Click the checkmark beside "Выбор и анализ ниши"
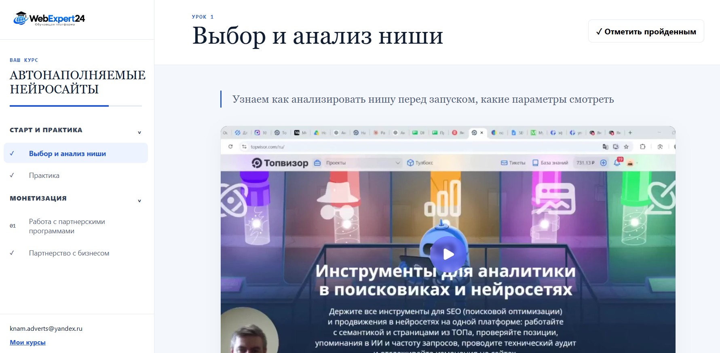Screen dimensions: 720x353 (12, 154)
